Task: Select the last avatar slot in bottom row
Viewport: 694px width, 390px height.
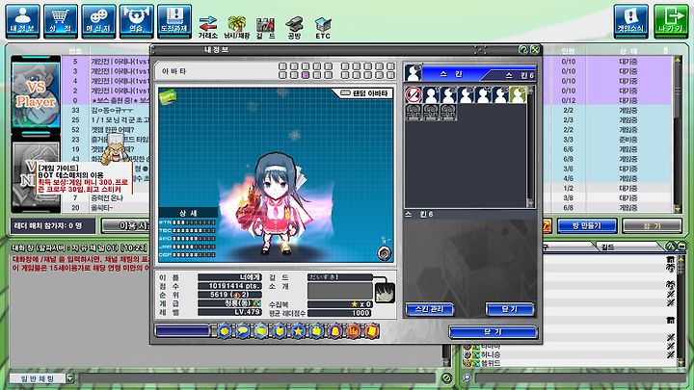Action: [390, 75]
